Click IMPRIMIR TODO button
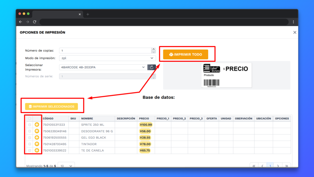 [x=186, y=54]
